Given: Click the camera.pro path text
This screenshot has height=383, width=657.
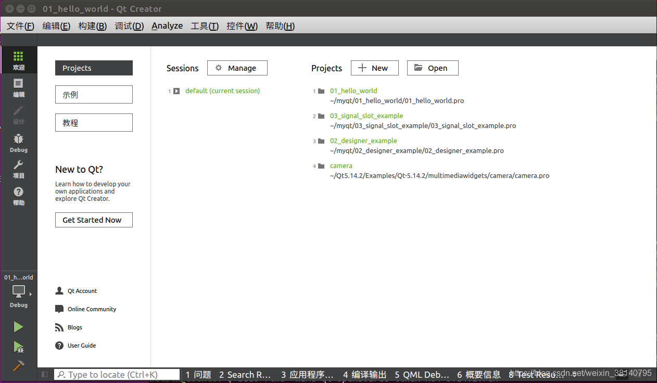Looking at the screenshot, I should [x=440, y=175].
